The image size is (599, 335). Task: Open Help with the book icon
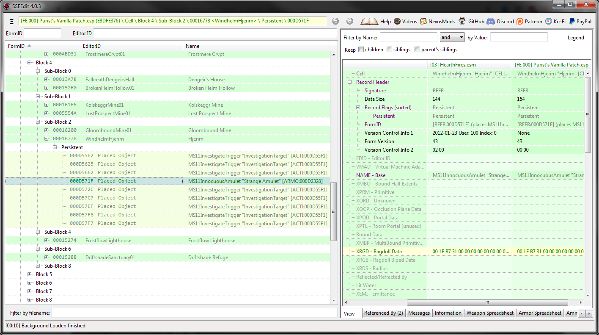click(x=369, y=21)
